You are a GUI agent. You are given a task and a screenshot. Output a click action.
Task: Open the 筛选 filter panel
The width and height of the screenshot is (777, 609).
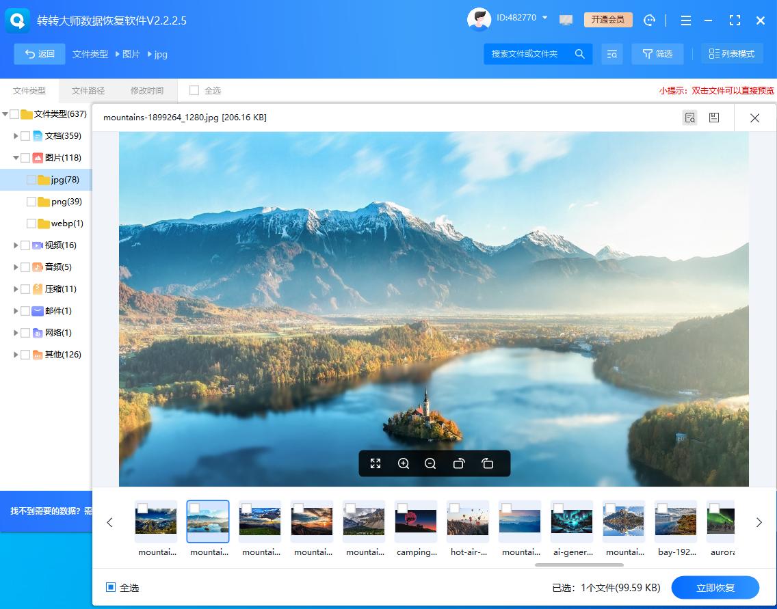tap(657, 53)
